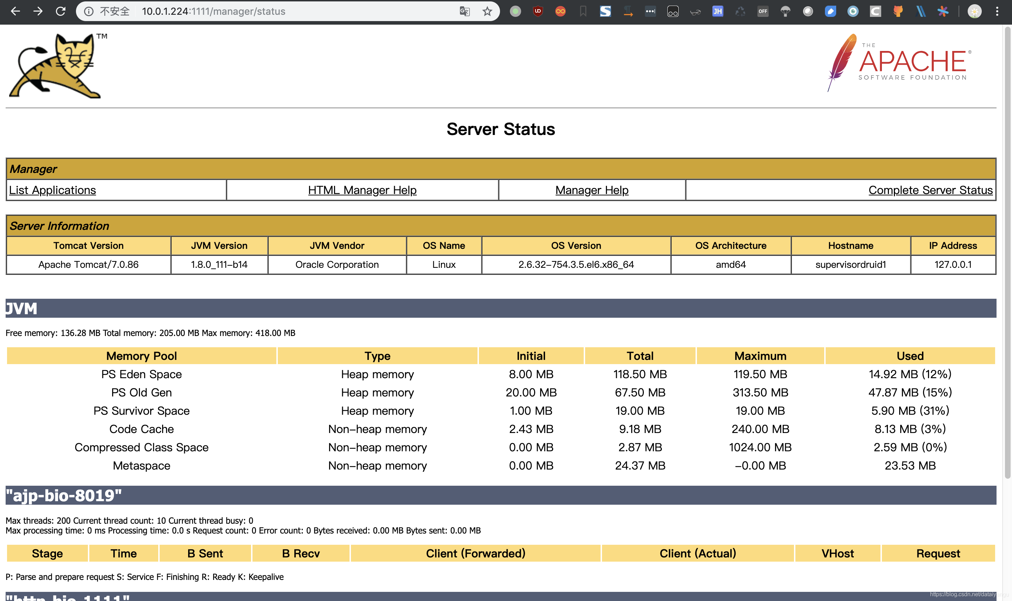Click the HTML Manager Help link
This screenshot has width=1012, height=601.
pyautogui.click(x=362, y=189)
